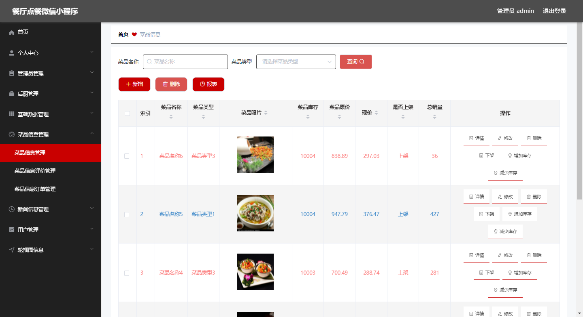Expand the 新闻信息管理 sidebar menu
583x317 pixels.
(51, 209)
